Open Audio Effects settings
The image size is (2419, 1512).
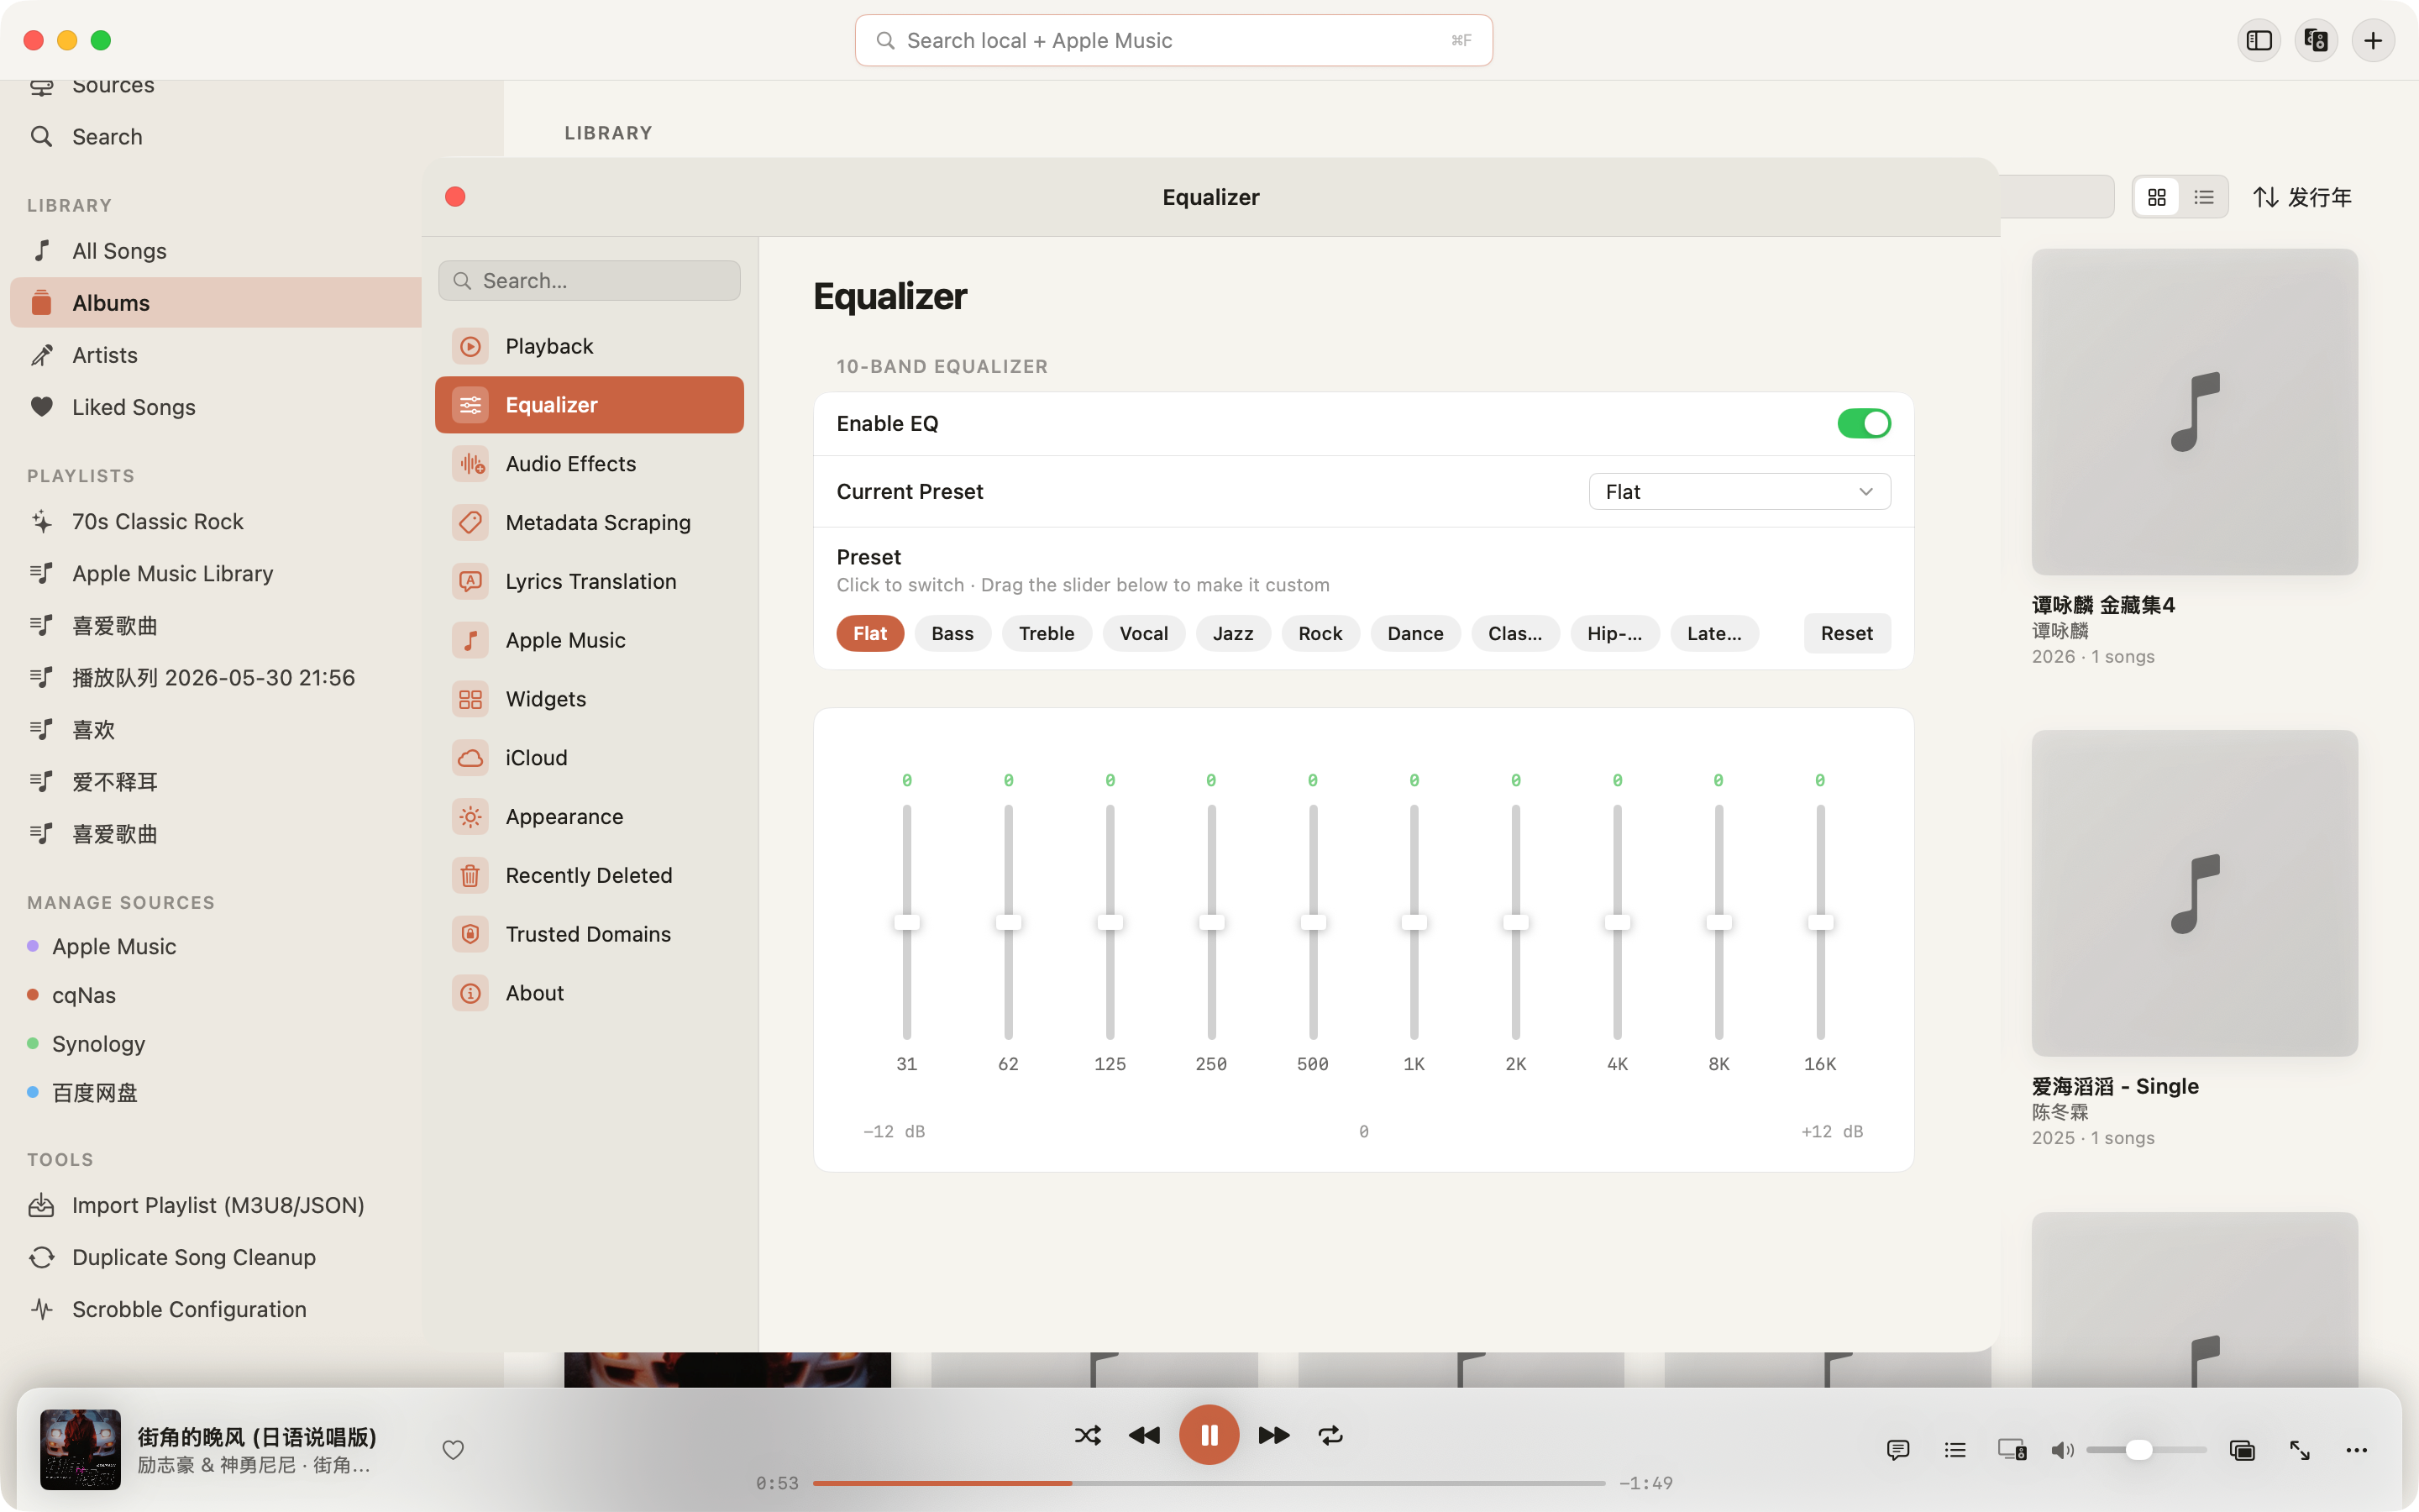589,463
